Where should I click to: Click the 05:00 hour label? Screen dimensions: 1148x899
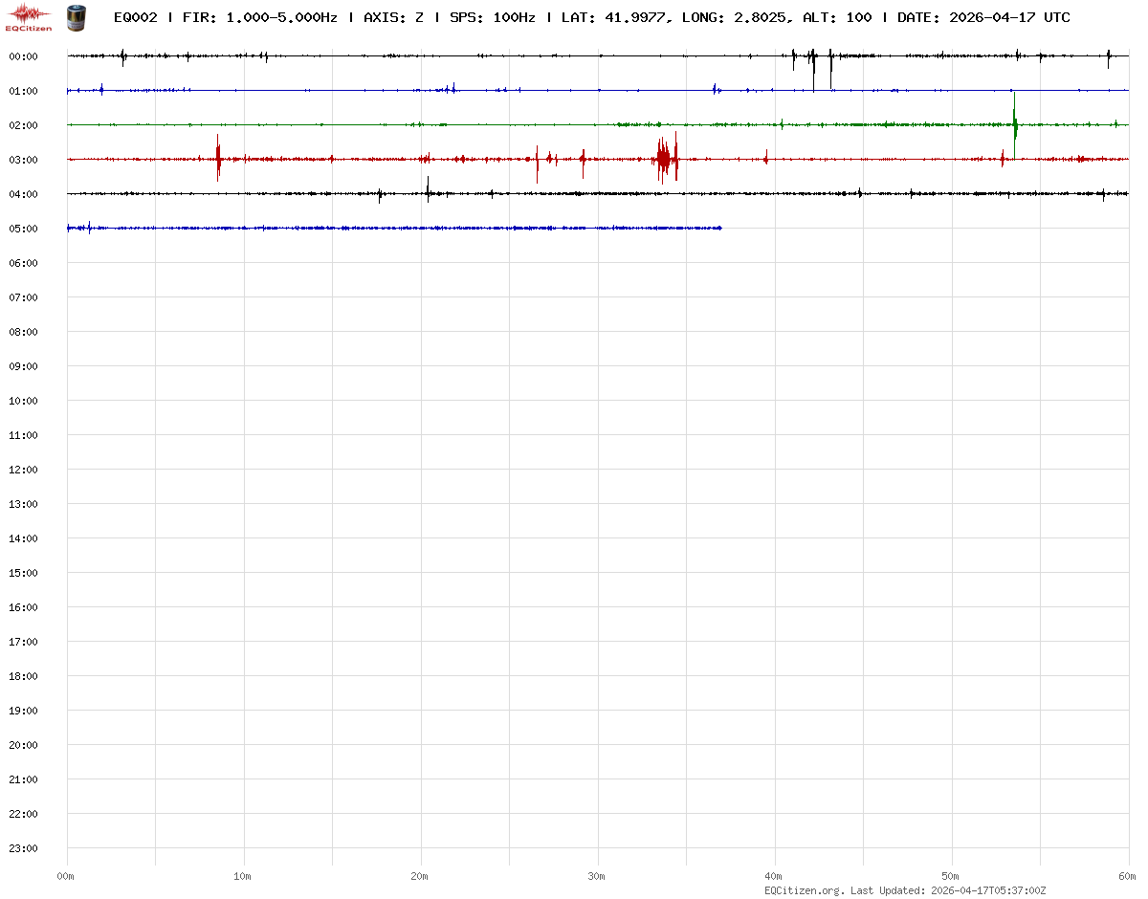pyautogui.click(x=23, y=229)
